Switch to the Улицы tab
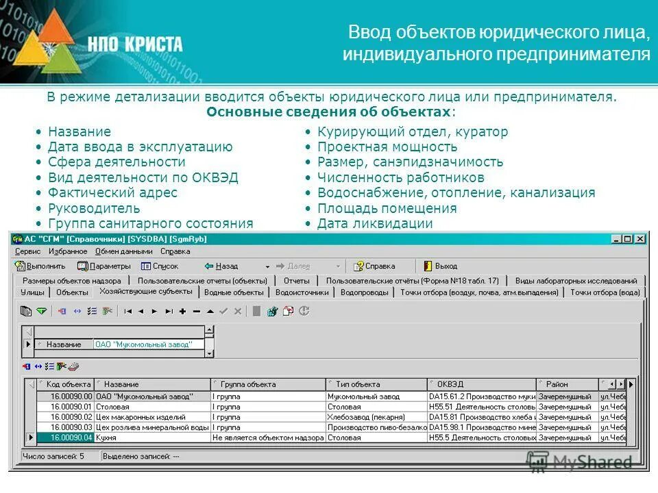The height and width of the screenshot is (493, 658). [x=32, y=292]
